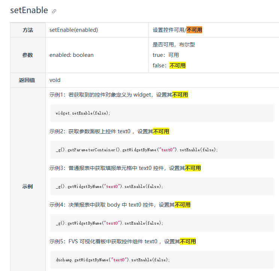Click the setEnable heading title

point(29,10)
